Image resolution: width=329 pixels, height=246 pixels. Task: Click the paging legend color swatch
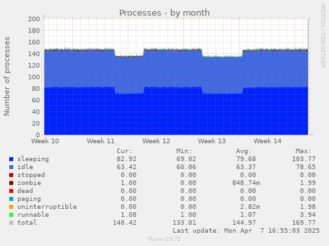[x=11, y=199]
